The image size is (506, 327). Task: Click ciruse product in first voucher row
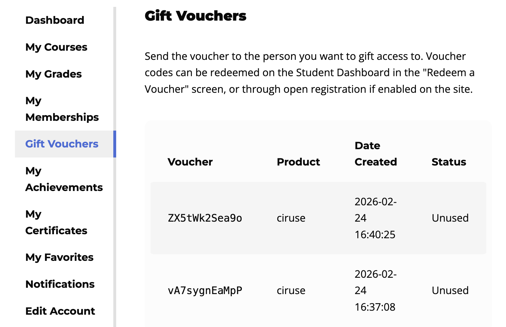(x=291, y=218)
